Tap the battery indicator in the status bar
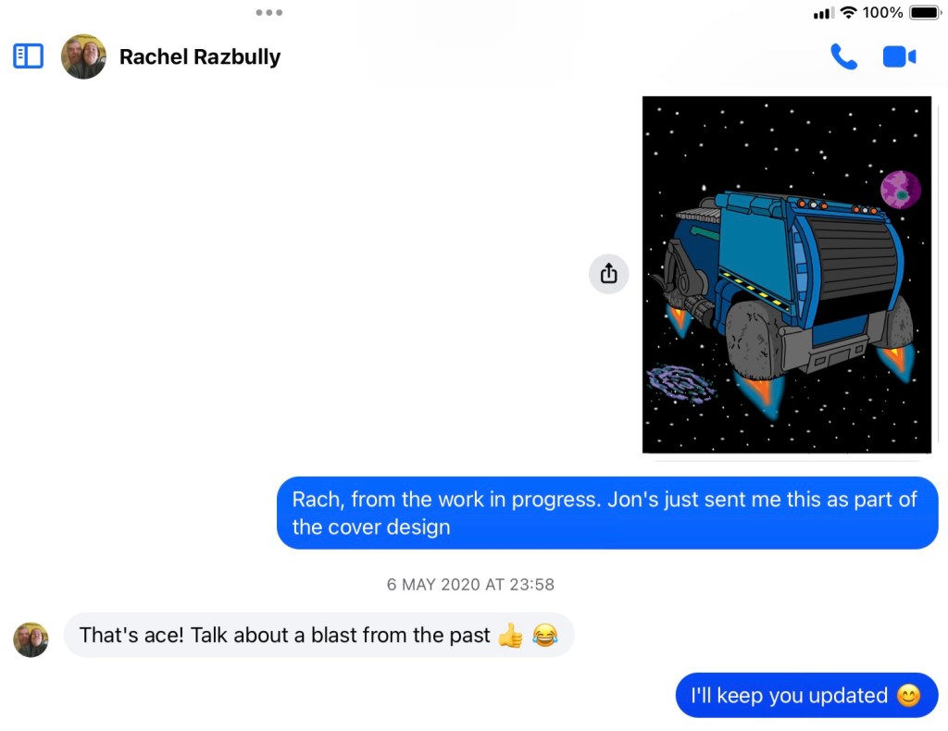The width and height of the screenshot is (948, 731). coord(925,12)
